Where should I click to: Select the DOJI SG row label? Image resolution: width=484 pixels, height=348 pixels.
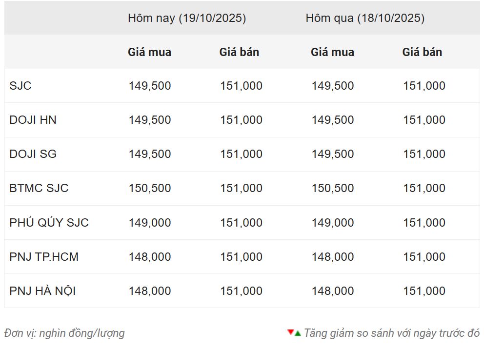coord(33,154)
